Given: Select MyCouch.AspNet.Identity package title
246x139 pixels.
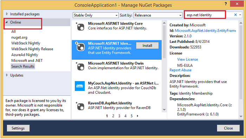Looking at the screenshot, I should click(x=123, y=83).
